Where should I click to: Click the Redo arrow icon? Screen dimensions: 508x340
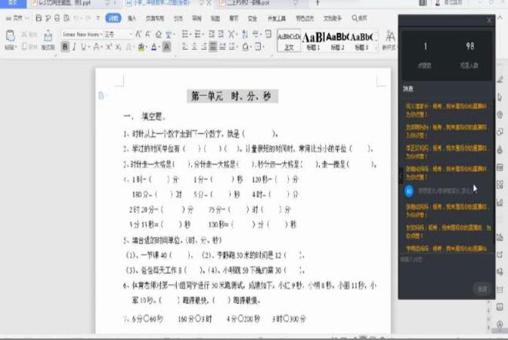[x=88, y=18]
